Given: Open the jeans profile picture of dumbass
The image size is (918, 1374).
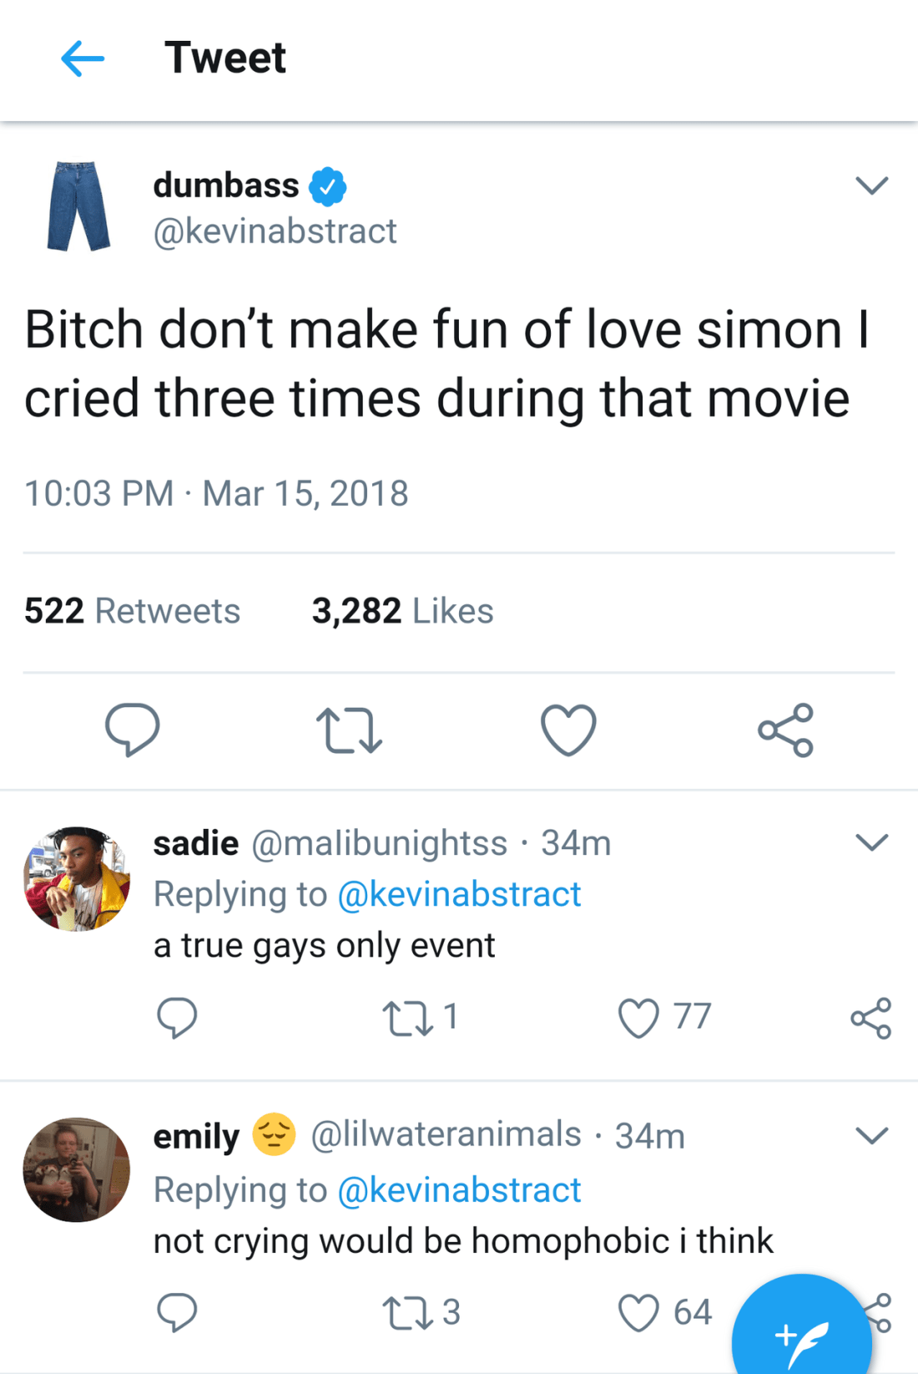Looking at the screenshot, I should click(x=78, y=206).
